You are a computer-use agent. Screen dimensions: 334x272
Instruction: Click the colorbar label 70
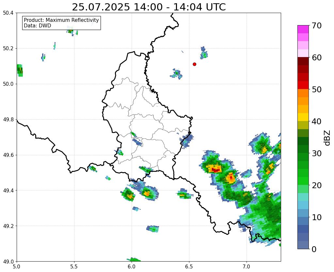[x=317, y=25]
